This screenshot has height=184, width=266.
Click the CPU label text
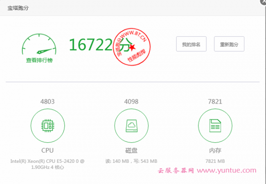click(47, 150)
